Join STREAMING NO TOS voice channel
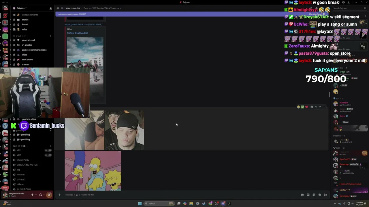Viewport: 369px width, 207px height. click(32, 165)
